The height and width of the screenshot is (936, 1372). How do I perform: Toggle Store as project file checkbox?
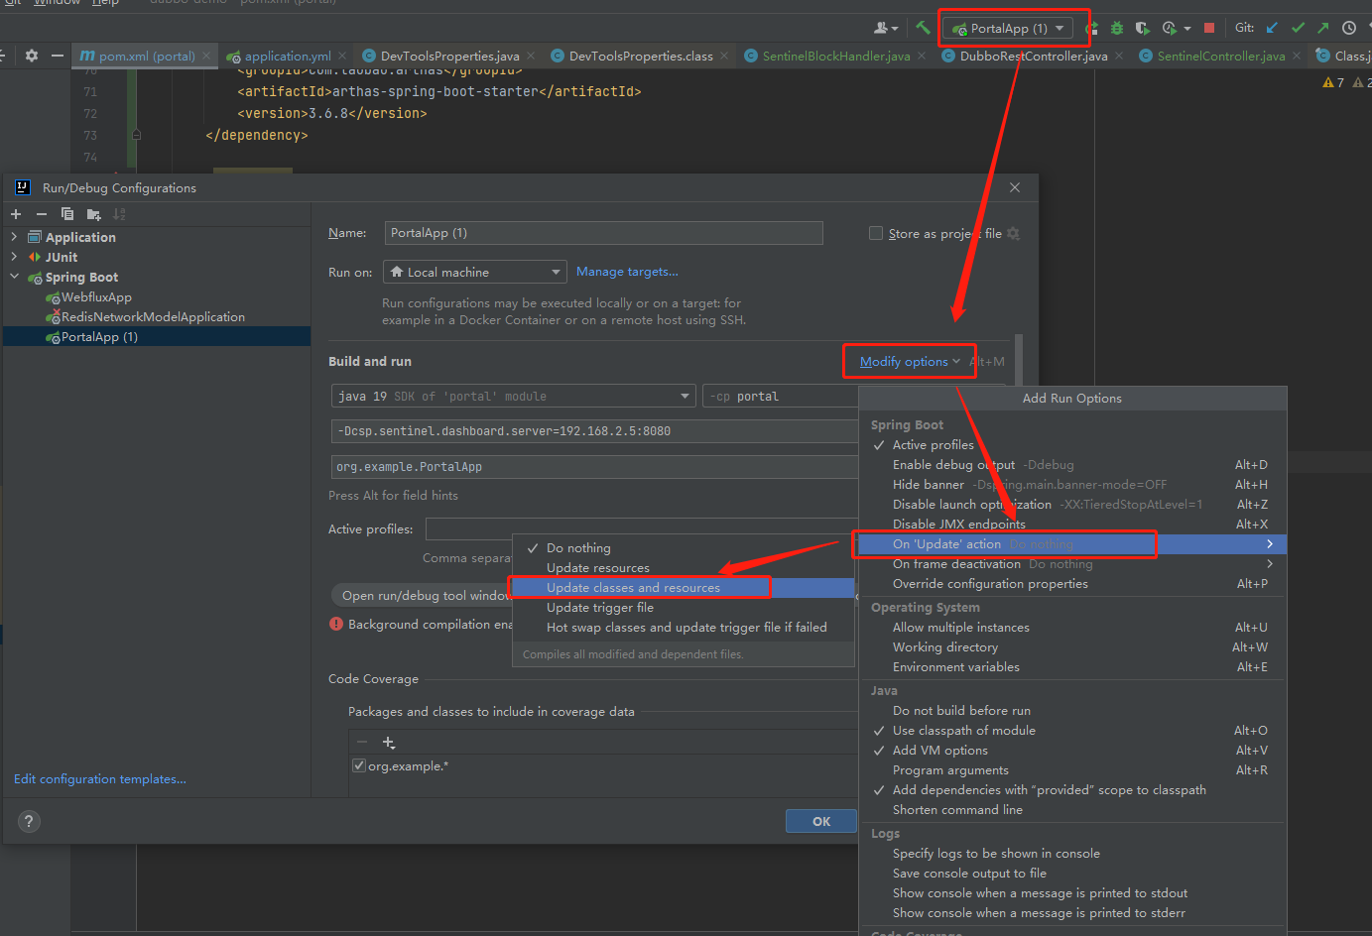coord(876,233)
